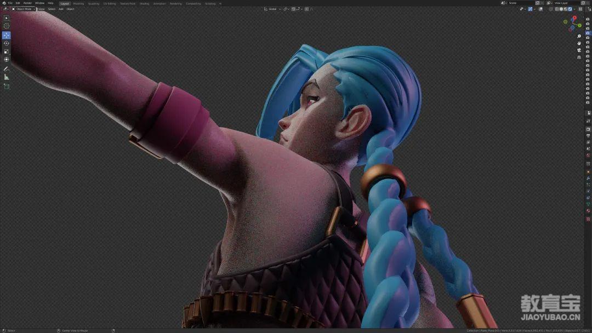This screenshot has width=592, height=333.
Task: Open the Object Data properties tab
Action: click(x=588, y=204)
